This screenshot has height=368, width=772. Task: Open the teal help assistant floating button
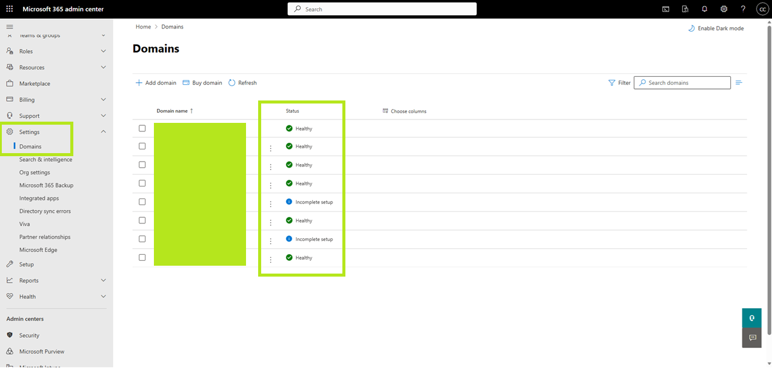(x=751, y=318)
